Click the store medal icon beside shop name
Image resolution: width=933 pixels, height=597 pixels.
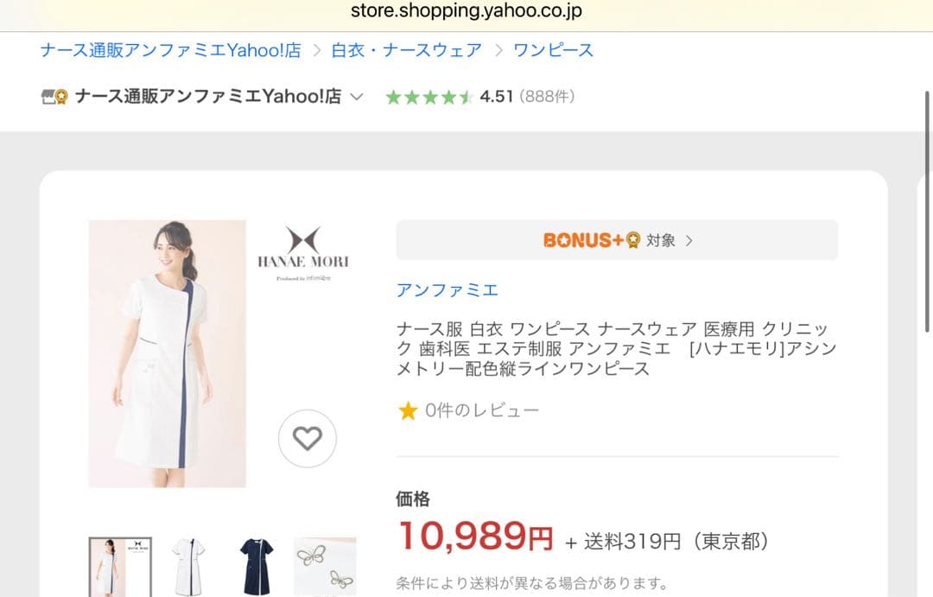[x=54, y=97]
